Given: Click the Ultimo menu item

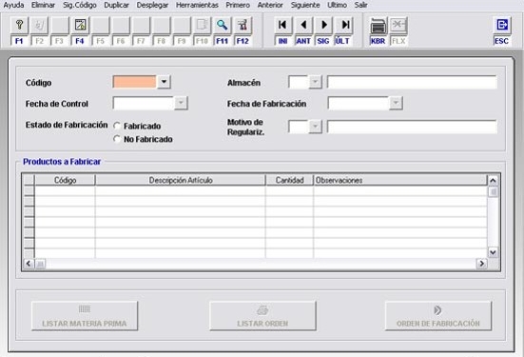Looking at the screenshot, I should 337,5.
